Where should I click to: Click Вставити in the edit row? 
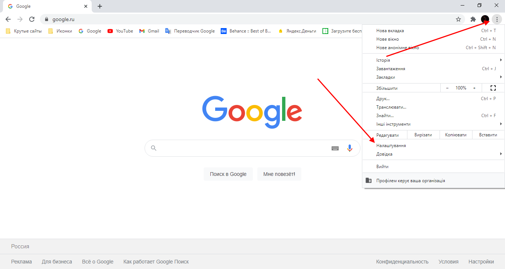coord(488,135)
